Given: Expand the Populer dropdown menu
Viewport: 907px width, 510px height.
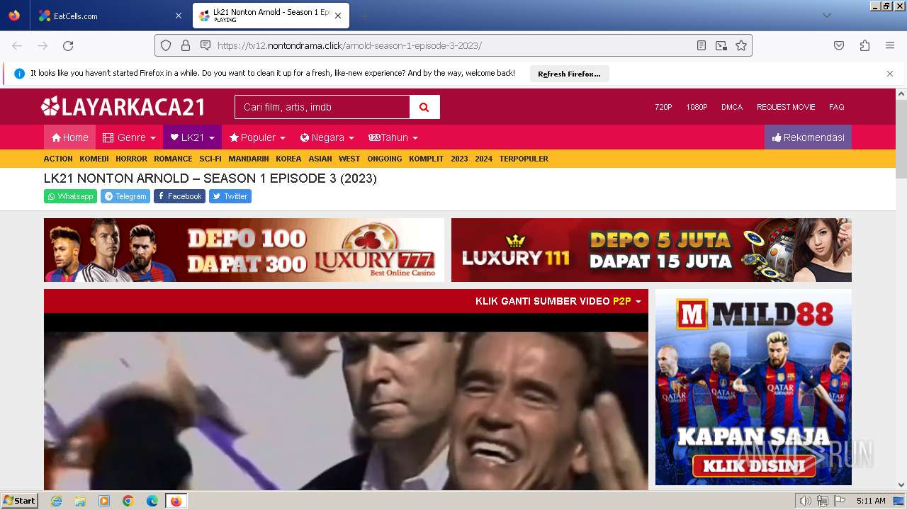Looking at the screenshot, I should pos(257,137).
